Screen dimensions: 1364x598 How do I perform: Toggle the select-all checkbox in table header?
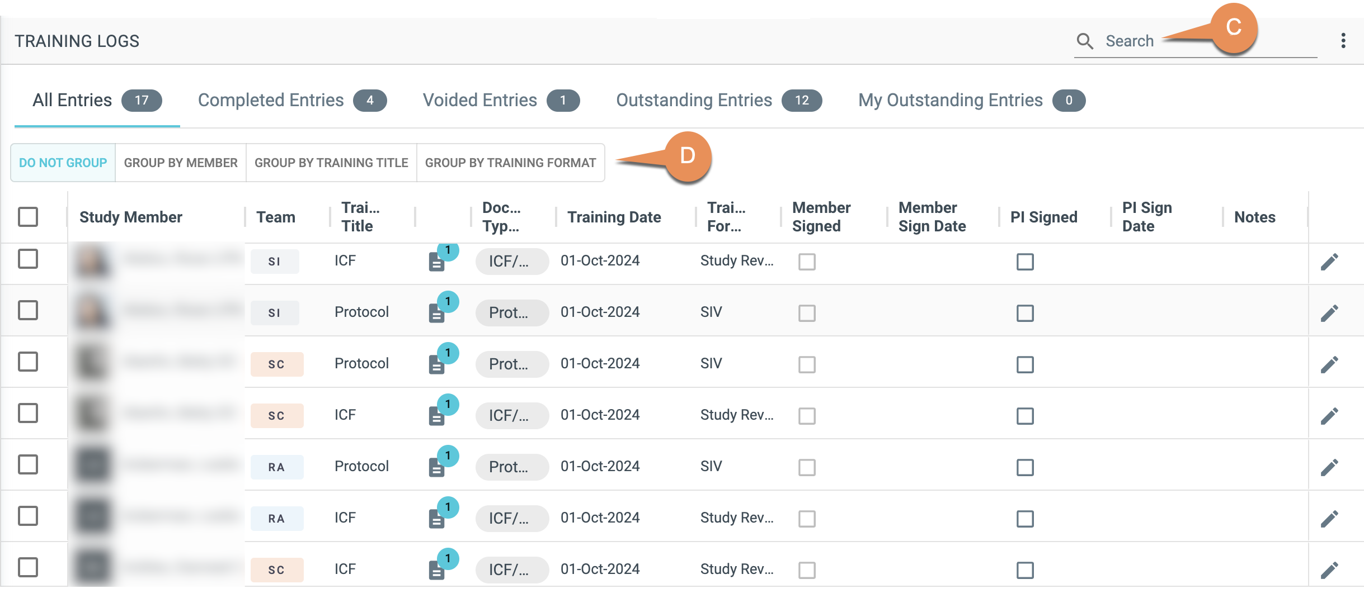(x=28, y=217)
